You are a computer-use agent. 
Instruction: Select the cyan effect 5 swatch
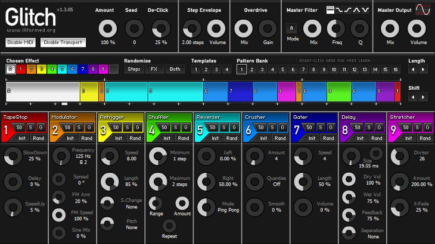coord(62,69)
